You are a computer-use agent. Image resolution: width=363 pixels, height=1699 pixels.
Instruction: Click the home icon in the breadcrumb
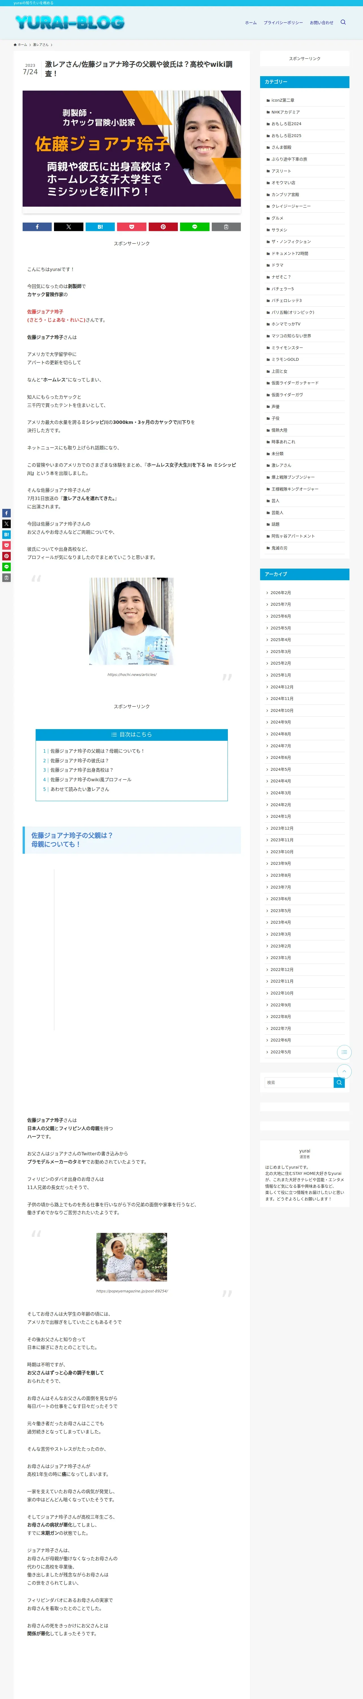click(15, 45)
